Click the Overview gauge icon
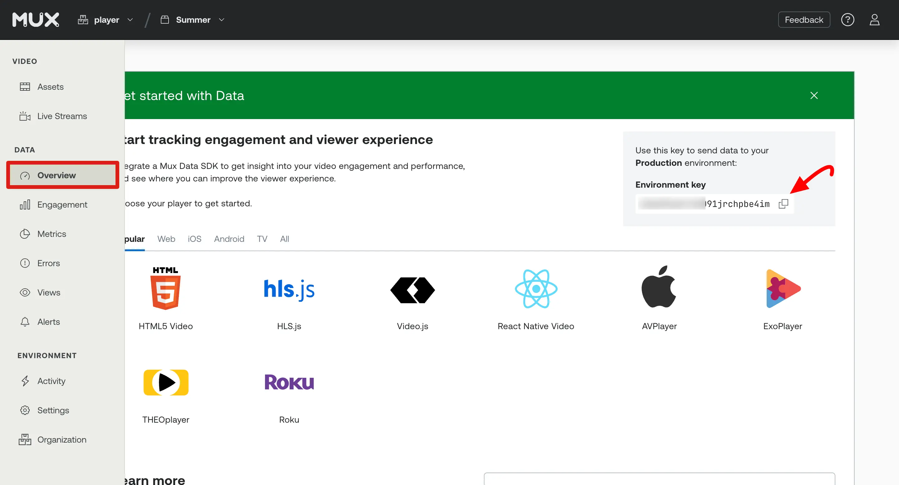 (x=25, y=175)
